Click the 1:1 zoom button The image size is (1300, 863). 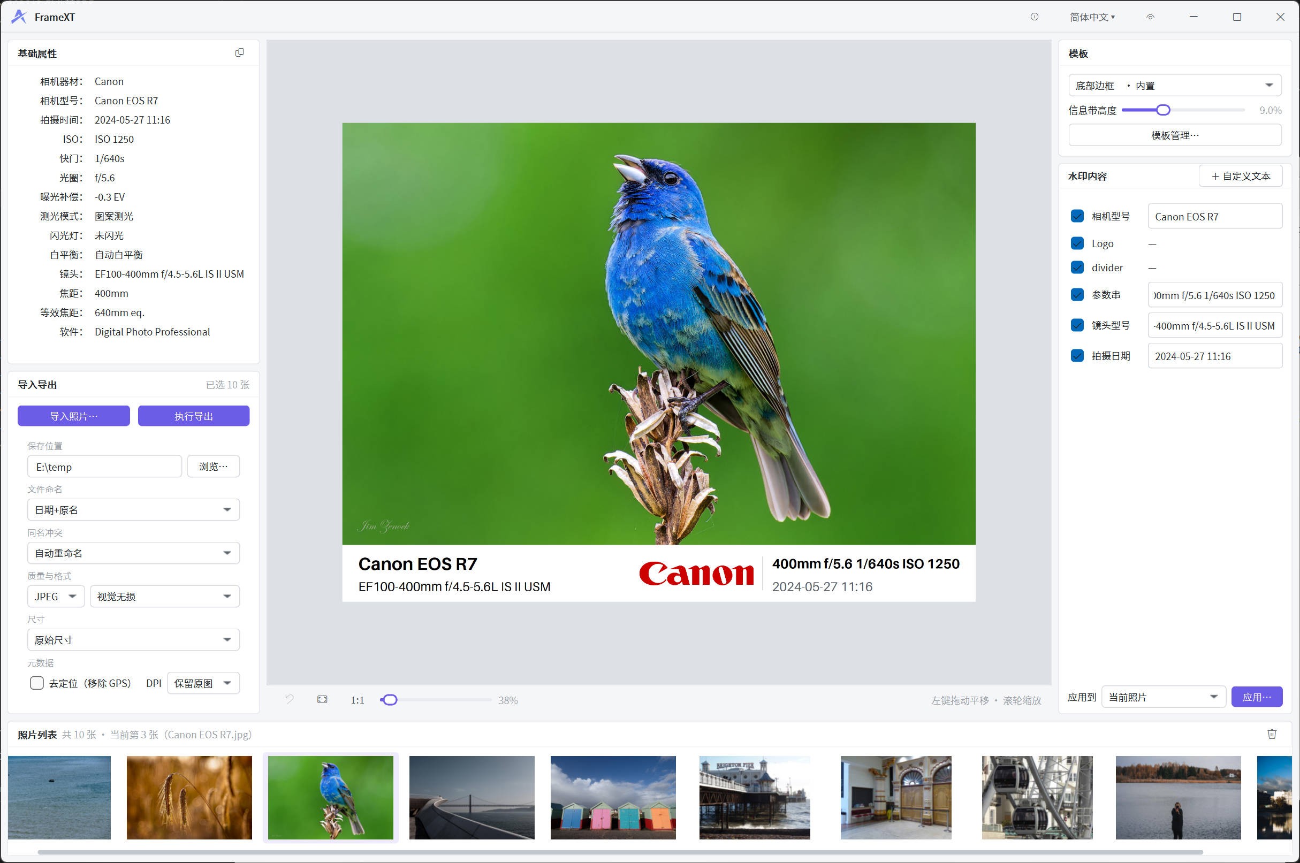pos(358,700)
